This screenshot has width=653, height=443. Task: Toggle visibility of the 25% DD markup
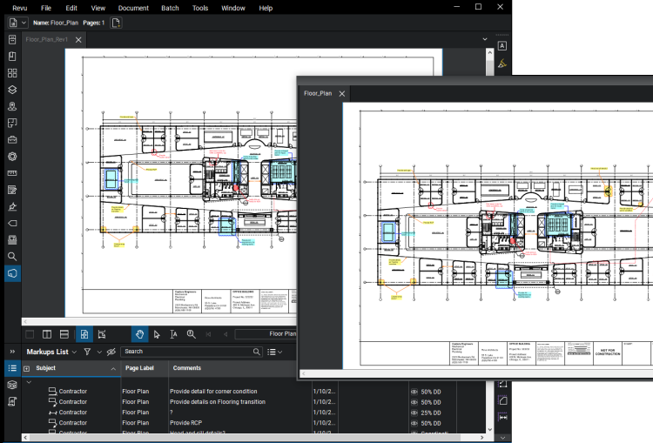pyautogui.click(x=414, y=413)
